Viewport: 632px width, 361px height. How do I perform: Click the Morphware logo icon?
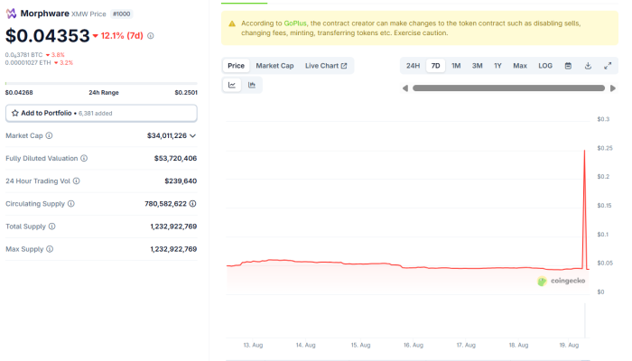pyautogui.click(x=12, y=14)
